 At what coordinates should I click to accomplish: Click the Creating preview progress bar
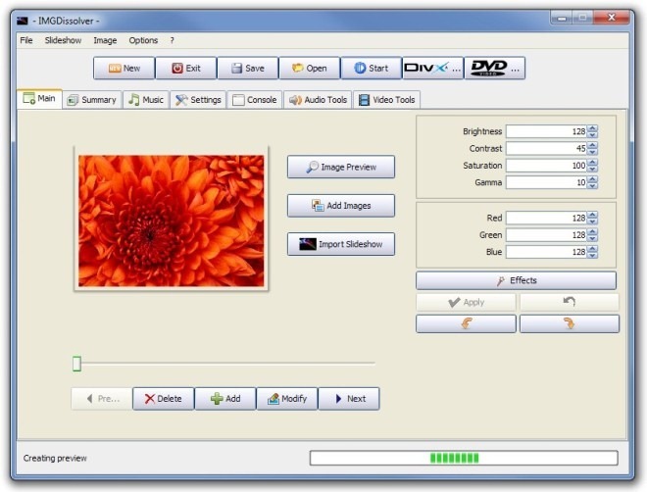click(x=464, y=458)
